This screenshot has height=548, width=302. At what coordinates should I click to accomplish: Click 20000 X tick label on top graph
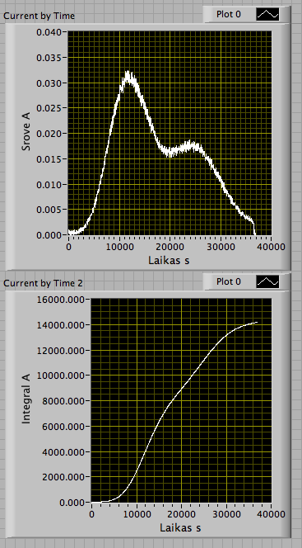pyautogui.click(x=170, y=247)
